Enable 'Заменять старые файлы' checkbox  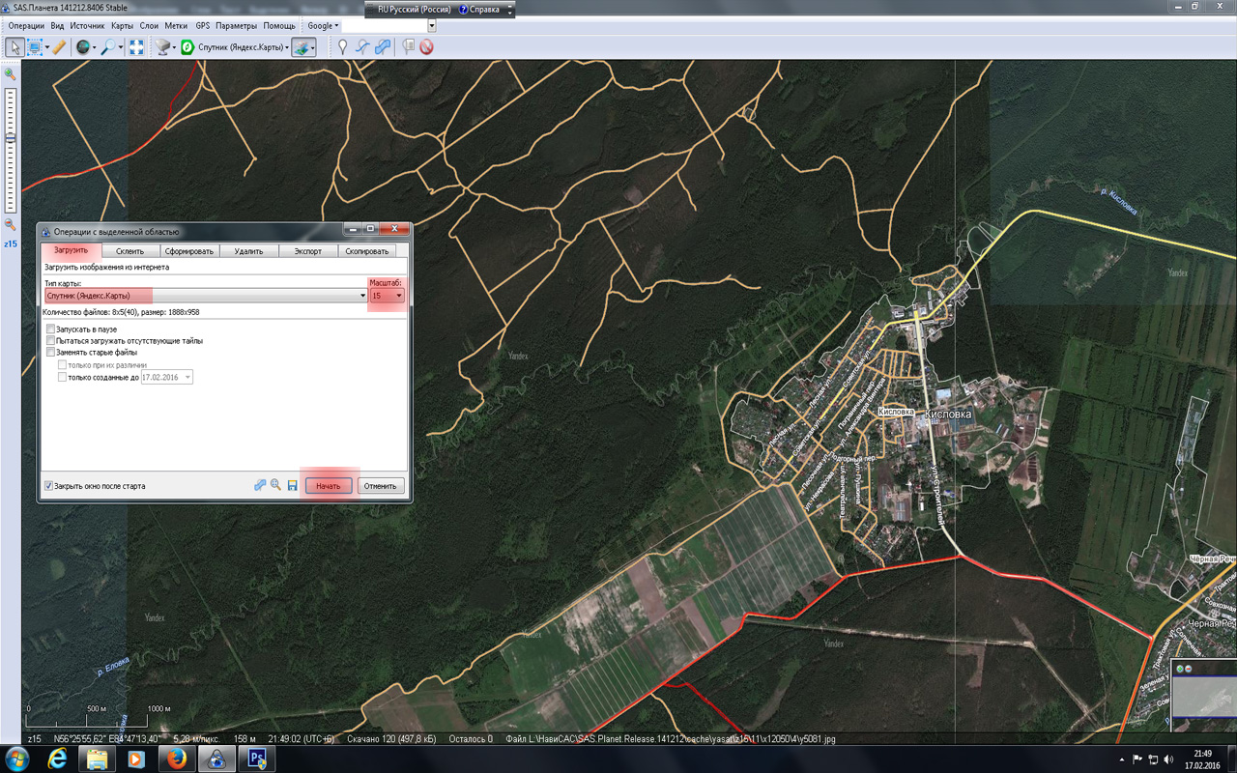(x=51, y=353)
